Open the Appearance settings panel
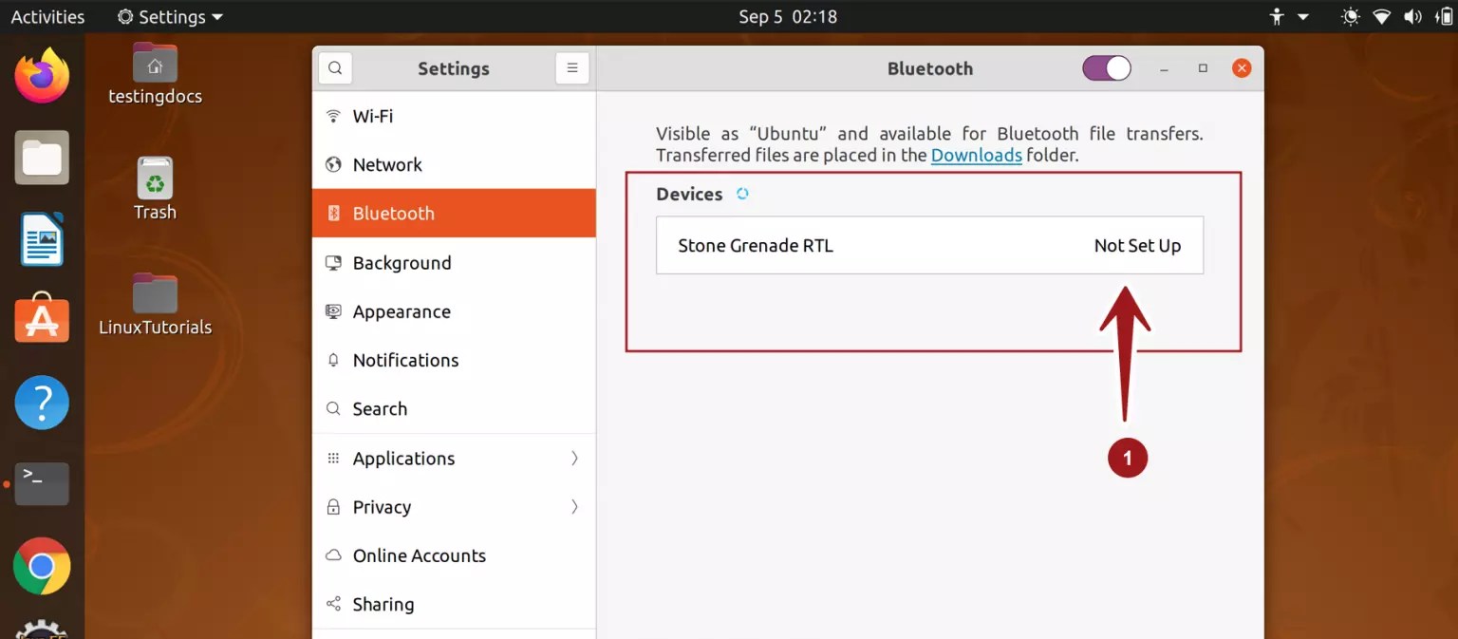 click(402, 311)
